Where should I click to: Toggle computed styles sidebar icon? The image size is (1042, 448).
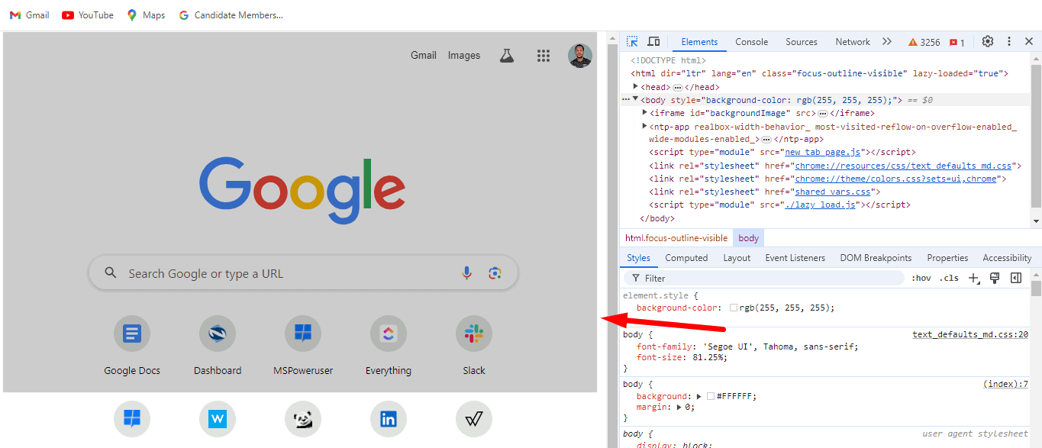pos(1016,278)
